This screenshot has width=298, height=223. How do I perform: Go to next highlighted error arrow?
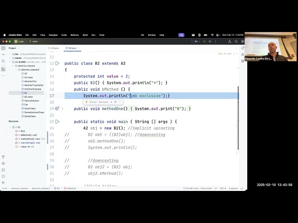pos(237,54)
